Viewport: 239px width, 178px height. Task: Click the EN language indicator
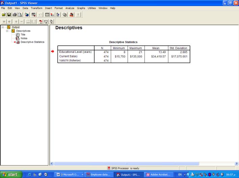coord(180,175)
